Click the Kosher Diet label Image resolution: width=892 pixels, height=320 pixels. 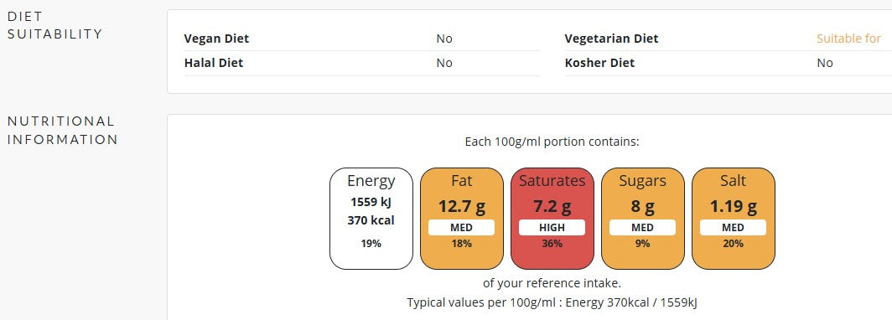click(599, 63)
